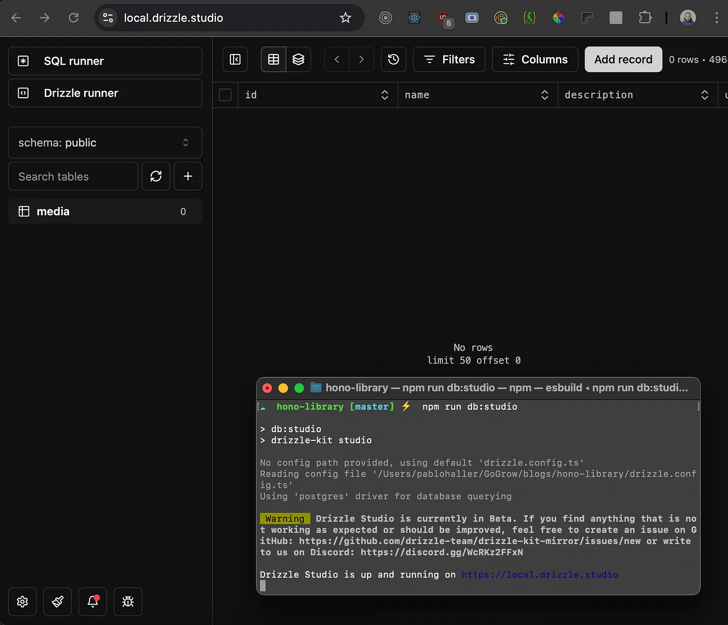This screenshot has height=625, width=728.
Task: Switch to table grid view
Action: tap(274, 59)
